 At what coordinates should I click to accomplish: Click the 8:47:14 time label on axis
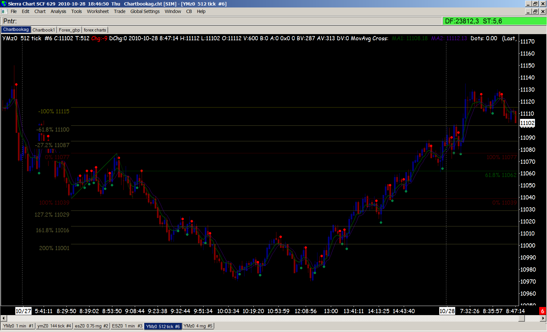(x=515, y=311)
